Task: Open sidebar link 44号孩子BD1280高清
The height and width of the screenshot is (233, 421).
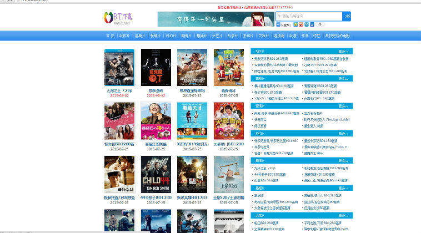Action: (270, 175)
